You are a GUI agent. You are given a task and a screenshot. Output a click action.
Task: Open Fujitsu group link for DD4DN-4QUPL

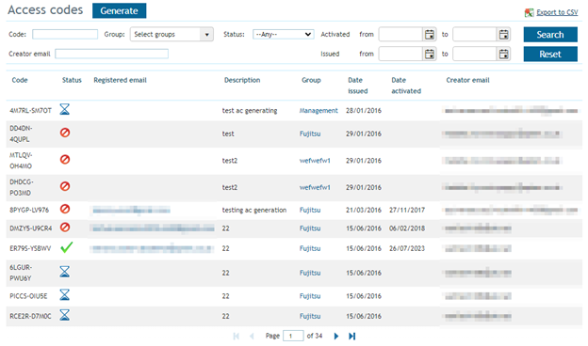(x=310, y=134)
